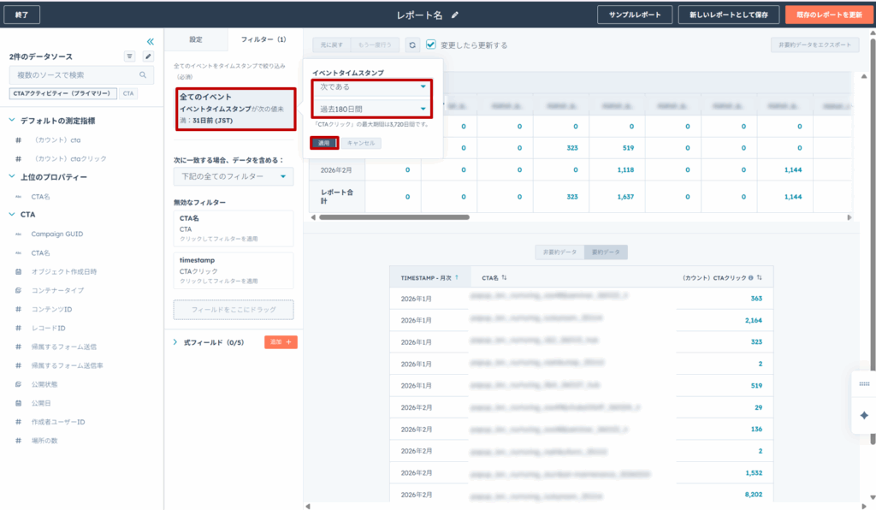Switch to the 設定 tab

point(196,39)
